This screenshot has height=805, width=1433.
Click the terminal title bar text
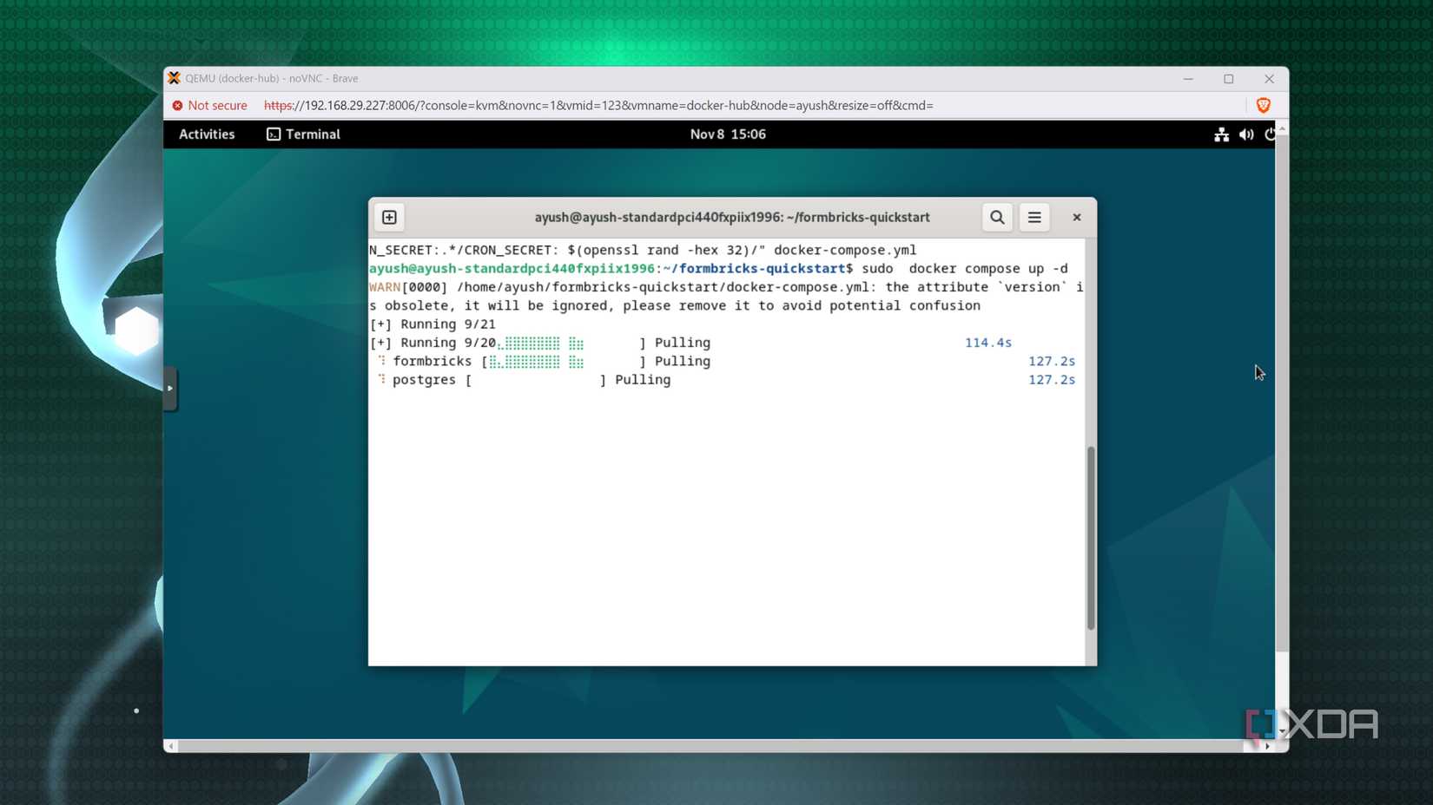(x=732, y=217)
